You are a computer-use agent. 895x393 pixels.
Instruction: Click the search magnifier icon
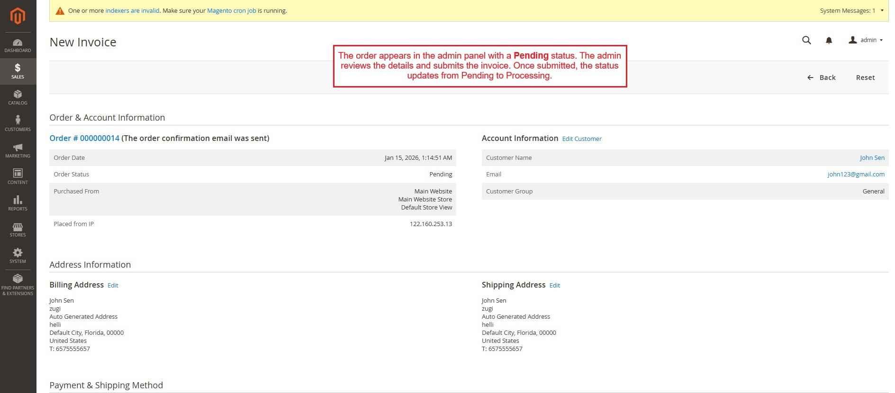[806, 40]
